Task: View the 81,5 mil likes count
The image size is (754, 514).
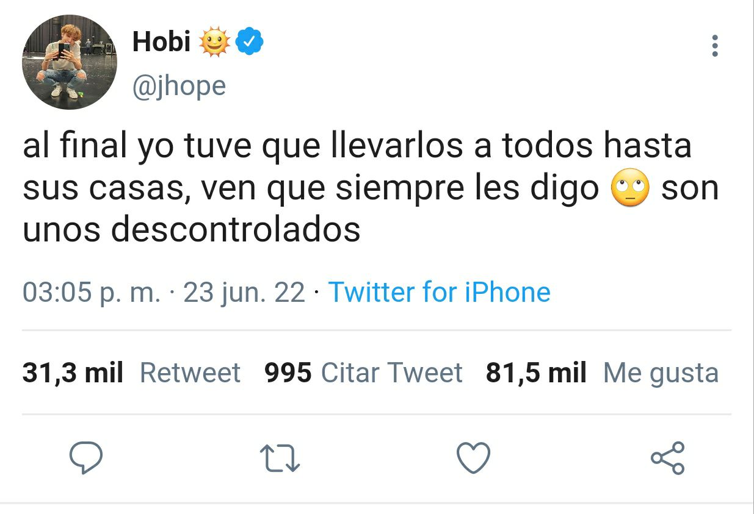Action: (536, 373)
